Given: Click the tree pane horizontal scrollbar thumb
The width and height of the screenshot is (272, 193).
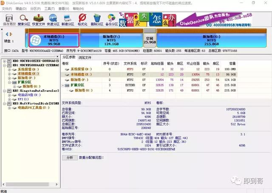Looking at the screenshot, I should click(x=27, y=184).
